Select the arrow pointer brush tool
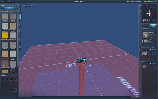This screenshot has height=99, width=158. coord(3,80)
